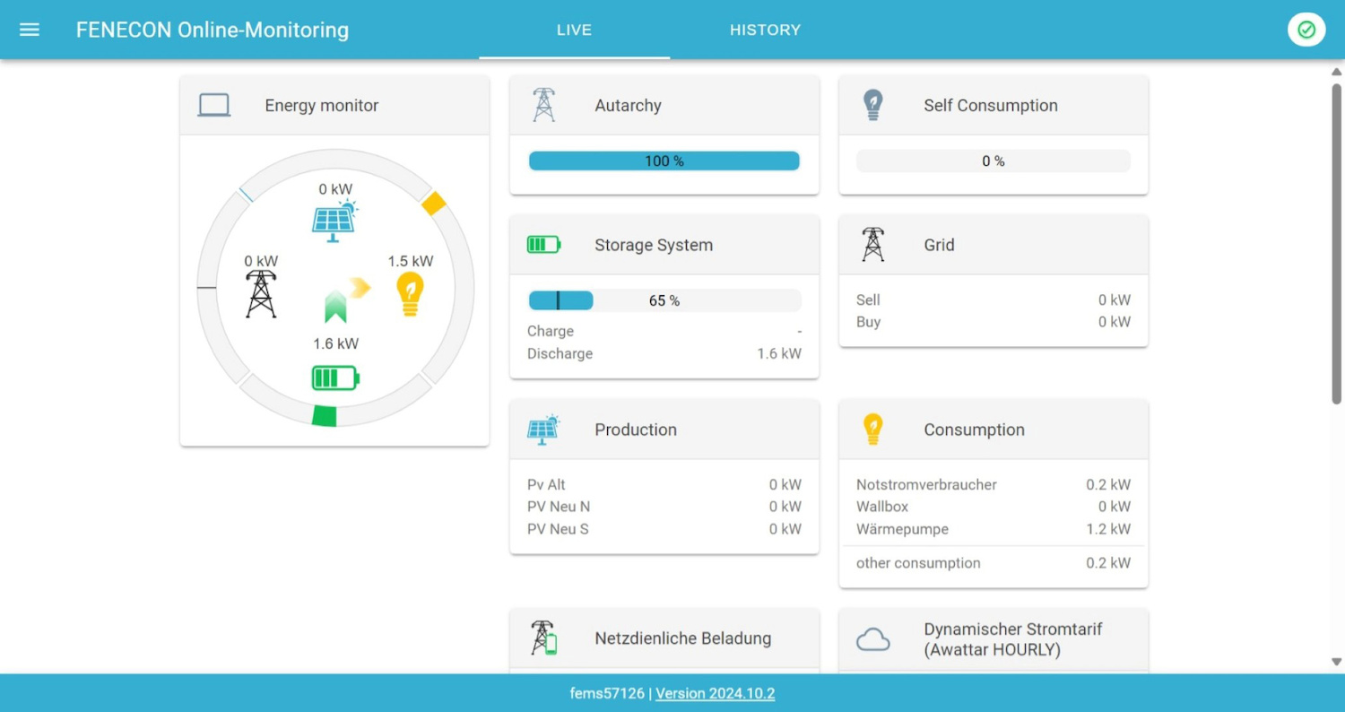Image resolution: width=1345 pixels, height=712 pixels.
Task: Click the yellow light bulb consumption icon in circle
Action: coord(410,294)
